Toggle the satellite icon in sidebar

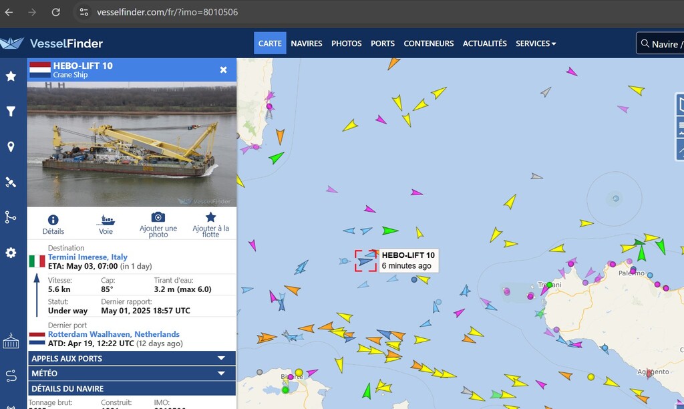click(11, 182)
